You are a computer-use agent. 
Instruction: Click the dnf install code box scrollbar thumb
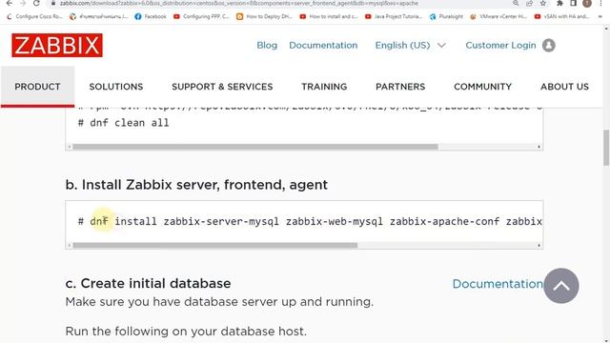tap(214, 246)
